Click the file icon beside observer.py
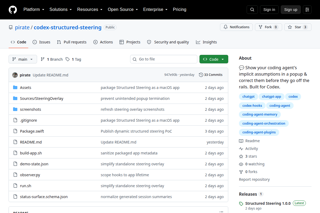This screenshot has height=213, width=320. tap(15, 175)
